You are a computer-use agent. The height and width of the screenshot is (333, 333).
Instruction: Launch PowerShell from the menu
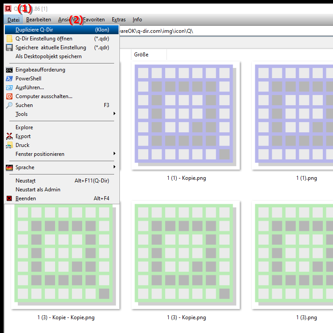click(62, 79)
